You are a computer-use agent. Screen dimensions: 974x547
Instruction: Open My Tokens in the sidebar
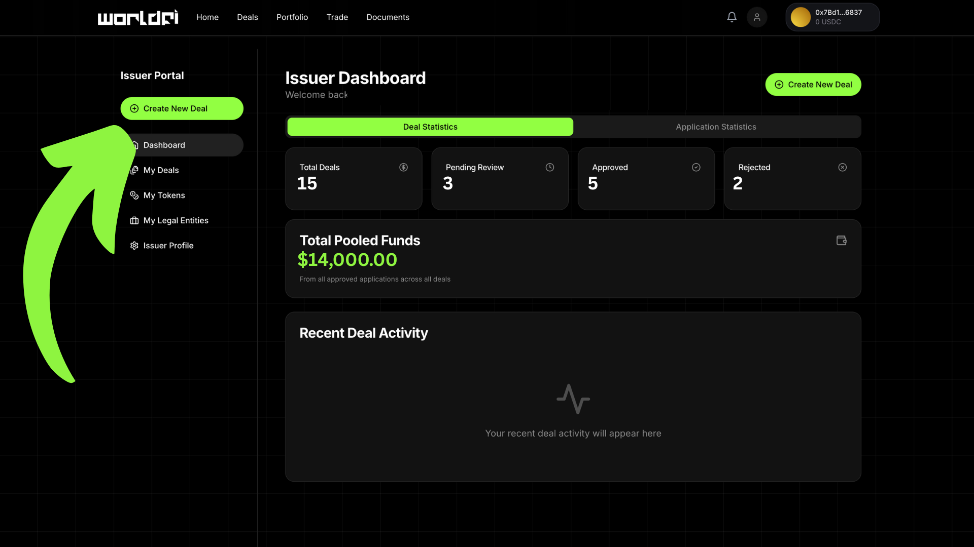coord(164,196)
